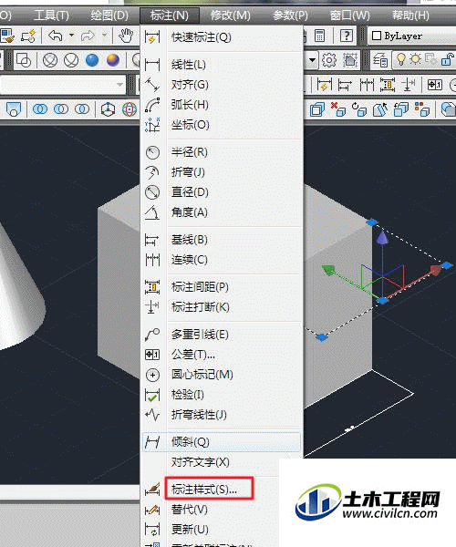Open 公差(T)... dialog
Screen dimensions: 456x547
pos(222,355)
